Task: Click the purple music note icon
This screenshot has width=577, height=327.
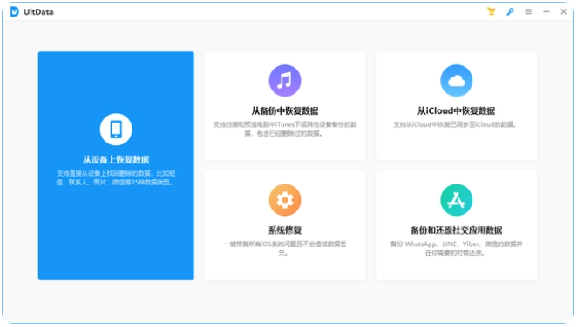Action: point(285,80)
